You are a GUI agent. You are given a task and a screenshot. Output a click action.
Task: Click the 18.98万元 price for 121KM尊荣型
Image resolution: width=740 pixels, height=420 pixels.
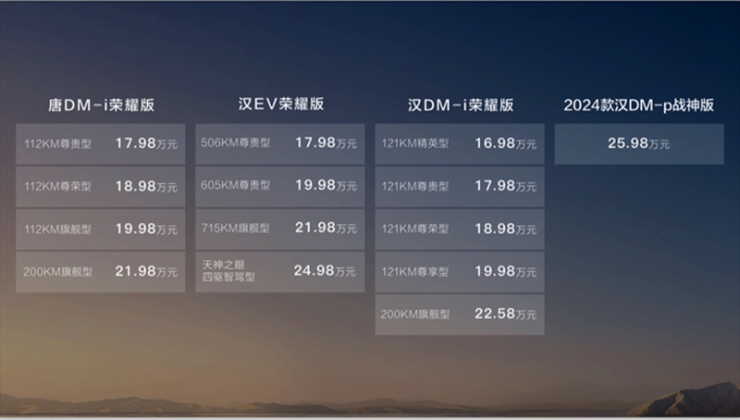pos(505,229)
